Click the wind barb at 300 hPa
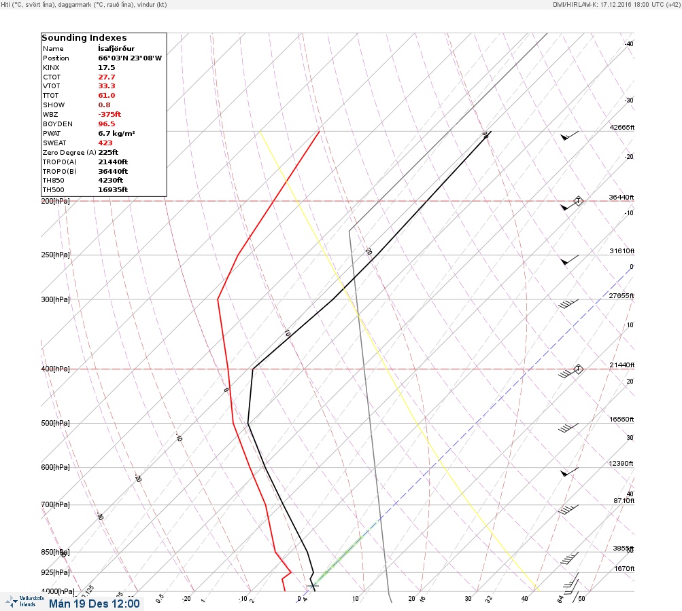This screenshot has width=682, height=611. click(568, 303)
